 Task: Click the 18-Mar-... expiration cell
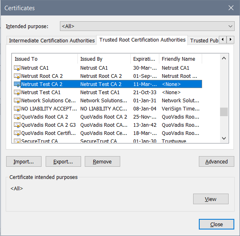tap(145, 133)
